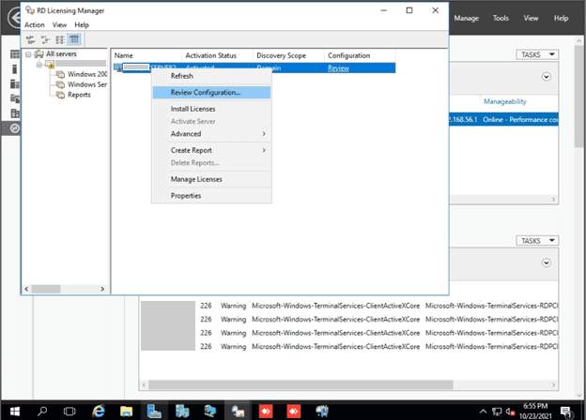Sort by Activation Status column header
Image resolution: width=586 pixels, height=420 pixels.
(x=217, y=55)
